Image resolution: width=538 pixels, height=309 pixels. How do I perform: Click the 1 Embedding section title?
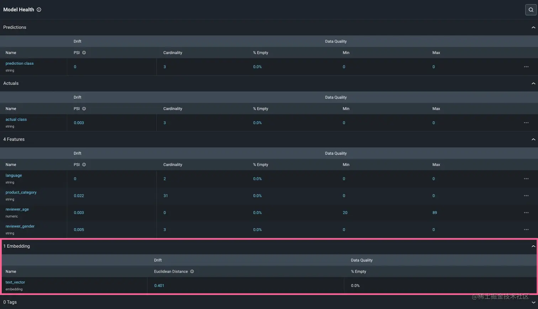click(x=16, y=246)
